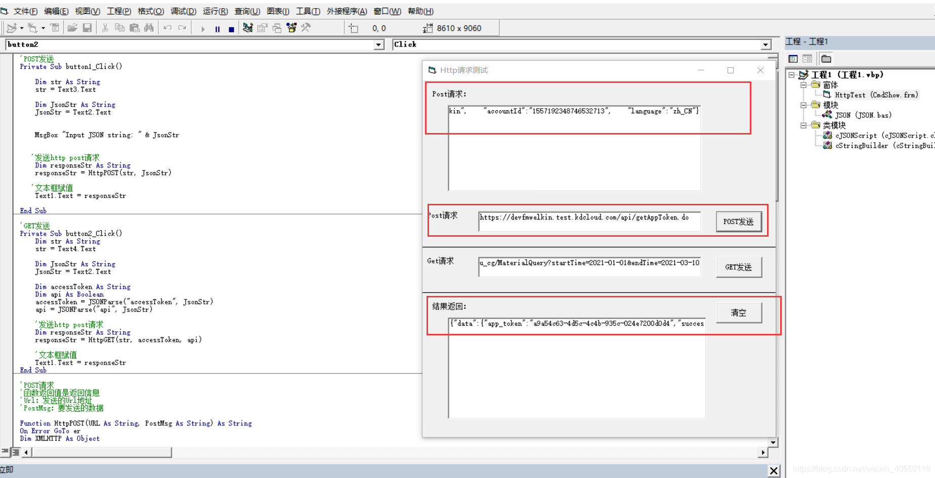Image resolution: width=935 pixels, height=478 pixels.
Task: Open the button2 object dropdown
Action: pyautogui.click(x=378, y=45)
